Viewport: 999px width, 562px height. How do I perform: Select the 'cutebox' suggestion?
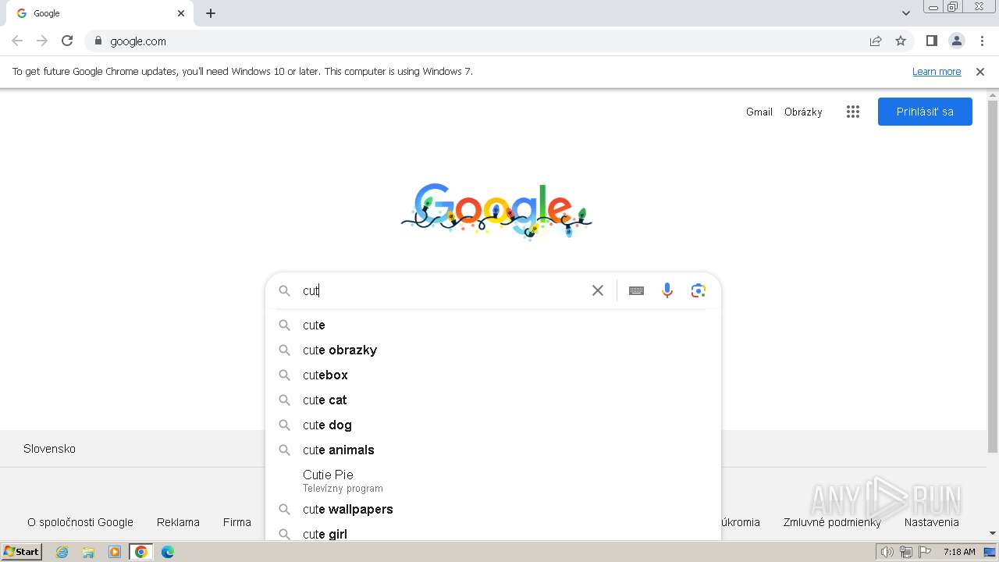pos(493,375)
